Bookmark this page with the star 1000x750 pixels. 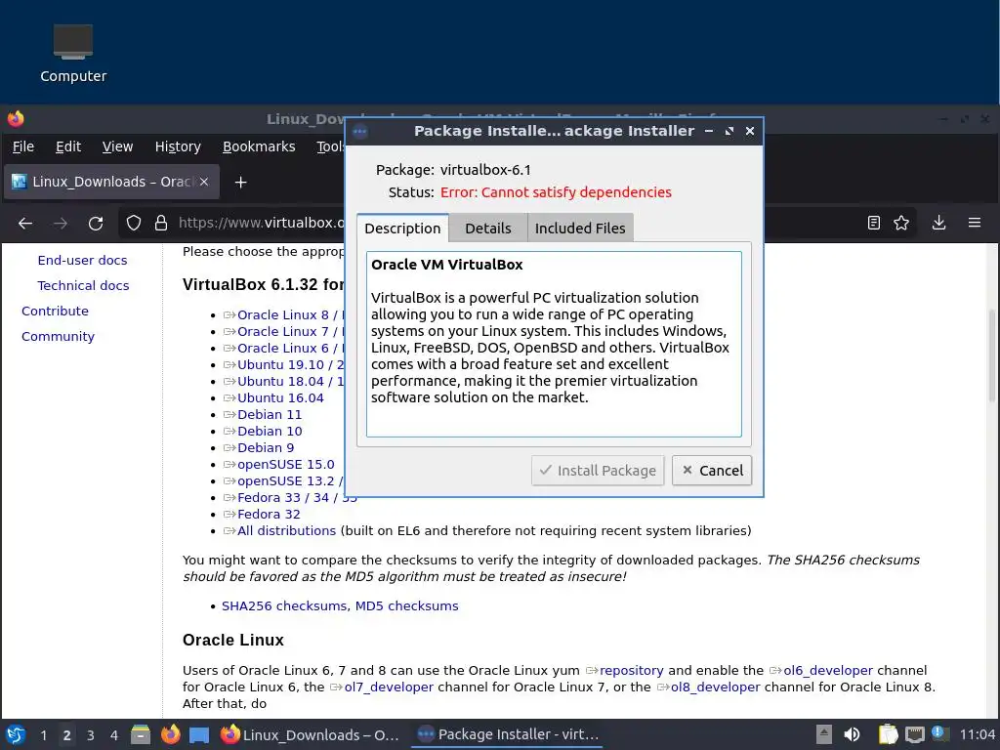[x=901, y=223]
